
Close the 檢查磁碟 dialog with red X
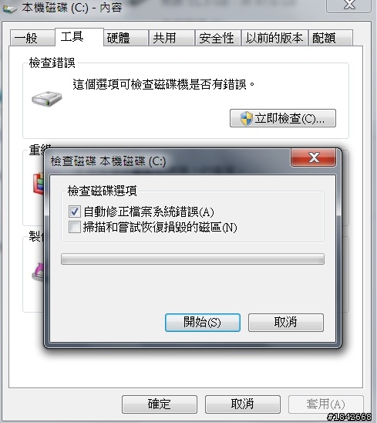(x=314, y=157)
